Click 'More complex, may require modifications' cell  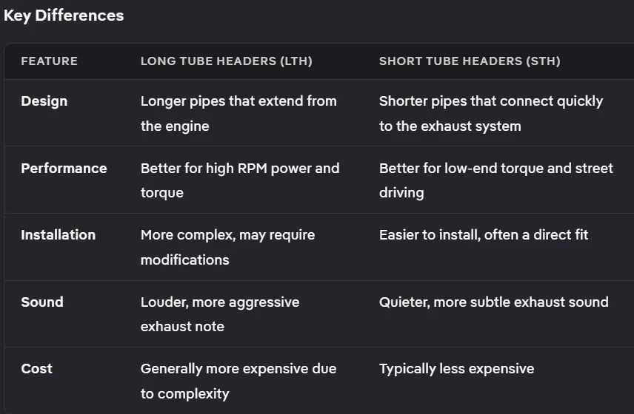[227, 248]
